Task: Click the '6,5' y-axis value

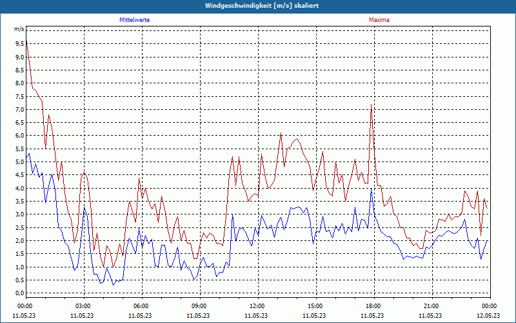Action: [20, 122]
